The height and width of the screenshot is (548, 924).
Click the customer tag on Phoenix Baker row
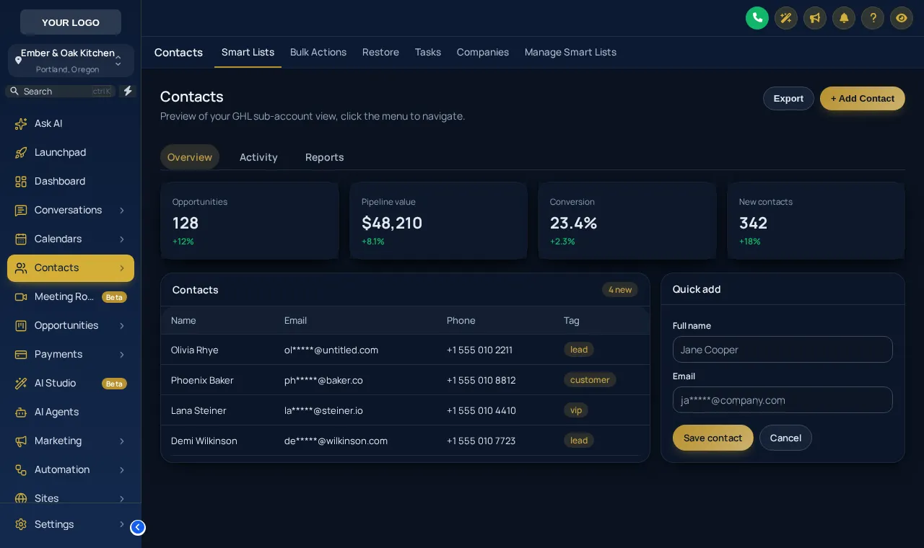tap(590, 380)
